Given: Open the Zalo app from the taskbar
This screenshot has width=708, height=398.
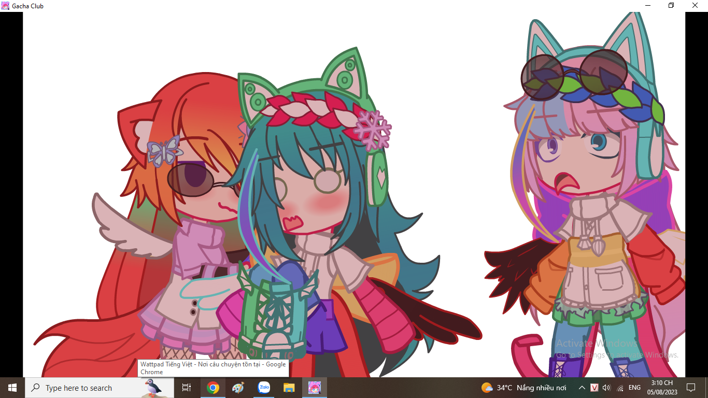Looking at the screenshot, I should [x=264, y=388].
